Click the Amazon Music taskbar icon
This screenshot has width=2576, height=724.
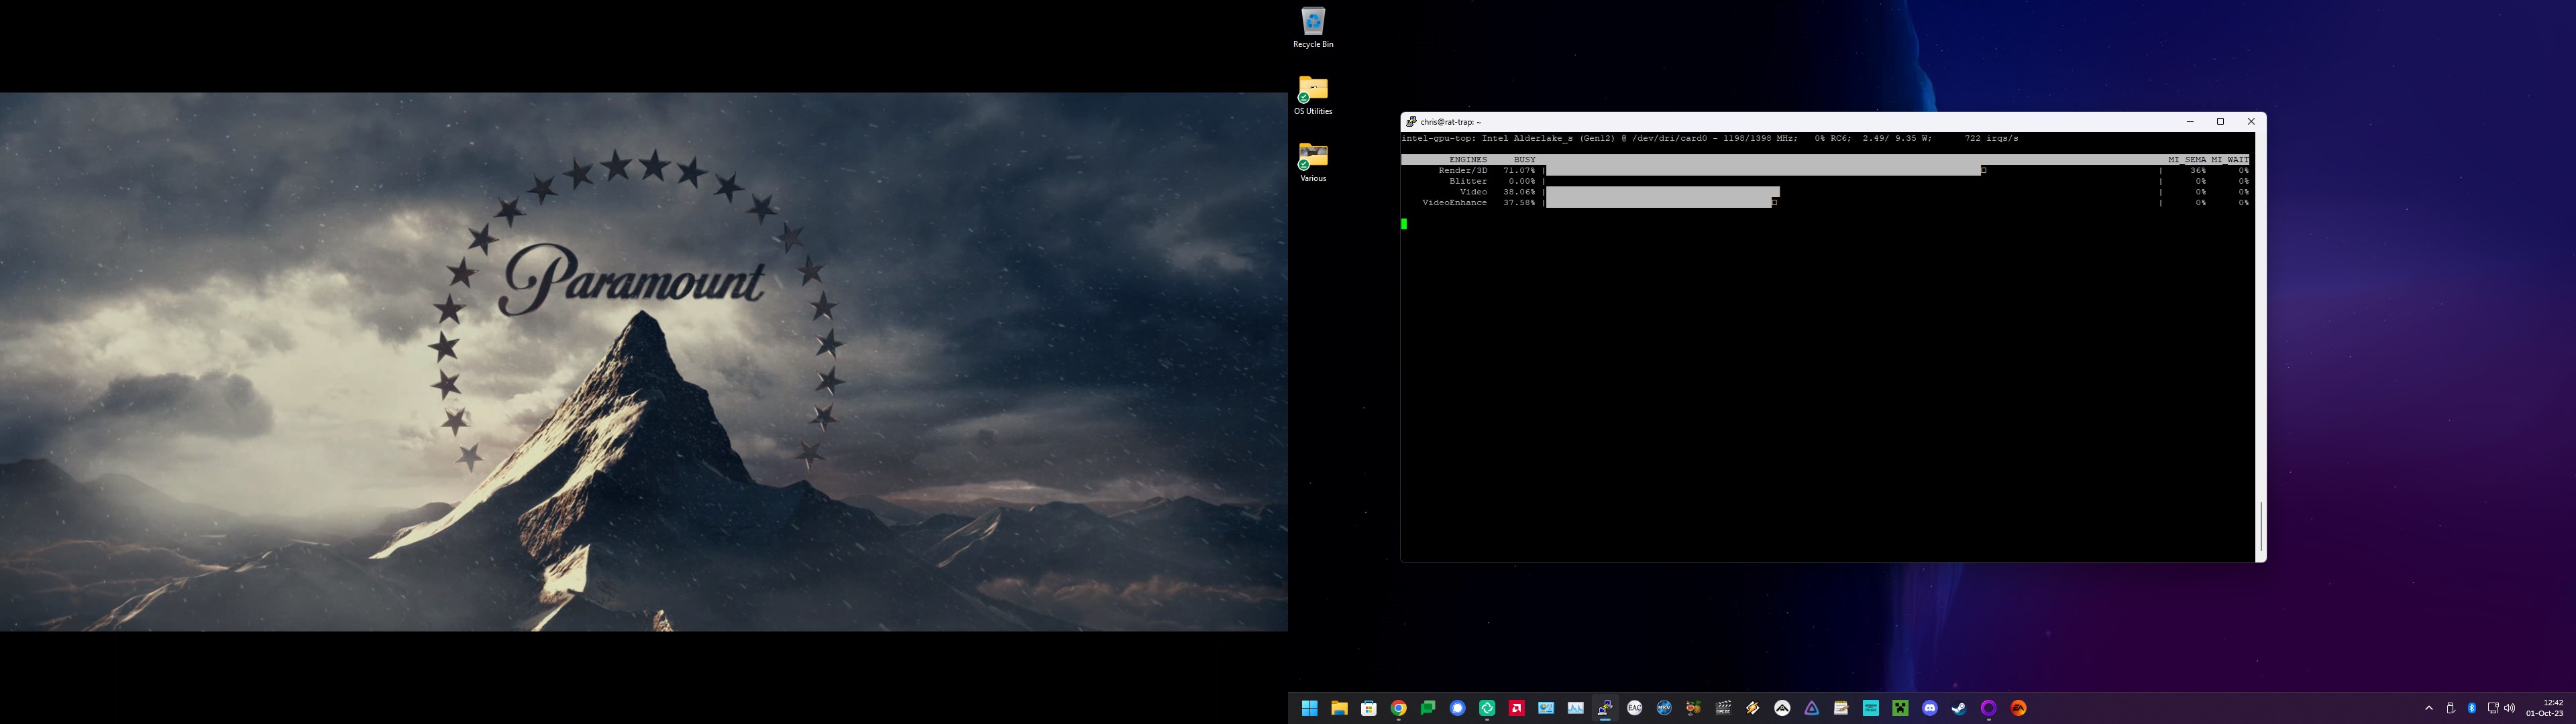point(1871,708)
